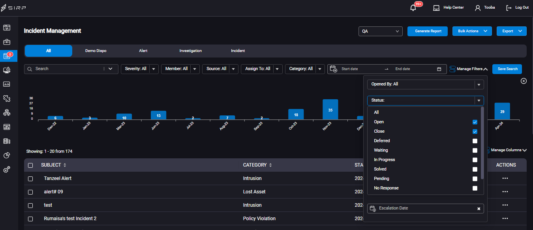Click the Save Search button

click(x=508, y=69)
